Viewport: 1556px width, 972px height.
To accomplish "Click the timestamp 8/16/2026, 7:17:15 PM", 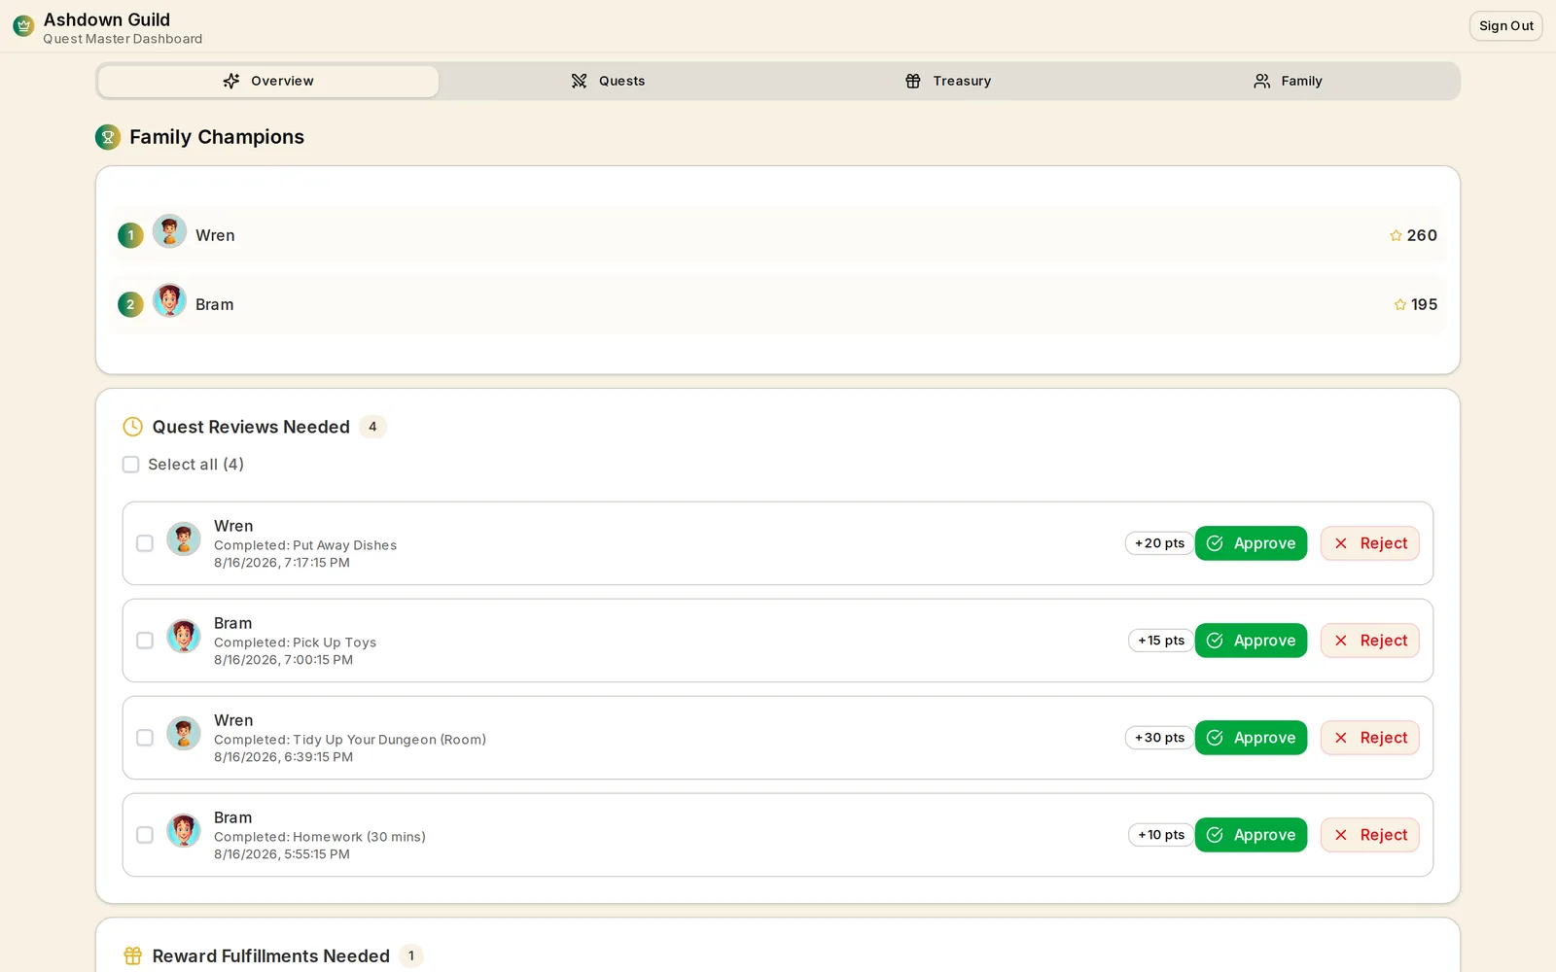I will 282,563.
